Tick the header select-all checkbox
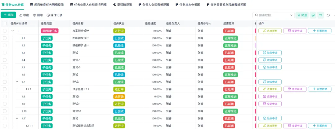The image size is (335, 129). coord(5,24)
